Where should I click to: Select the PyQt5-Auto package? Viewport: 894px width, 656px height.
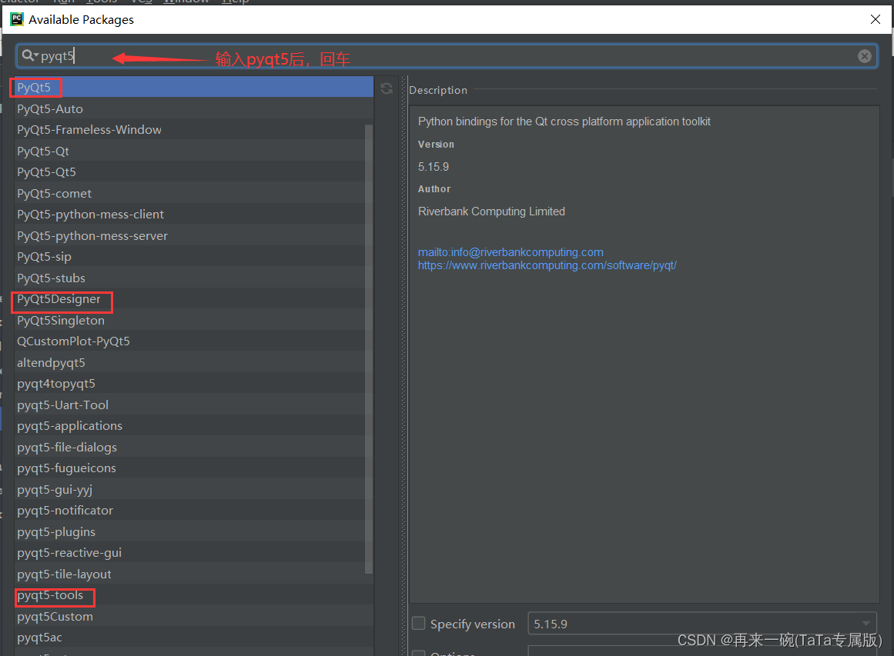[x=194, y=108]
